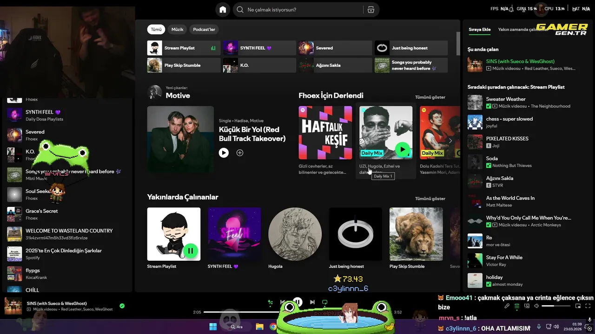Viewport: 595px width, 334px height.
Task: Open Motive artist name link
Action: click(178, 96)
